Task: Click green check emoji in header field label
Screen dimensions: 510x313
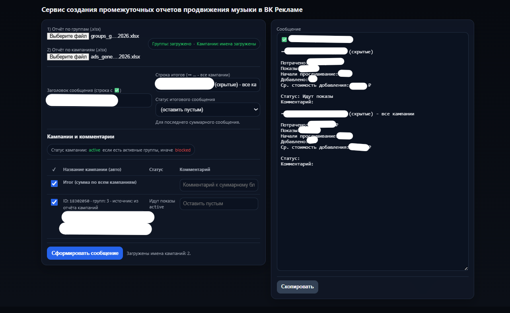Action: click(x=117, y=90)
